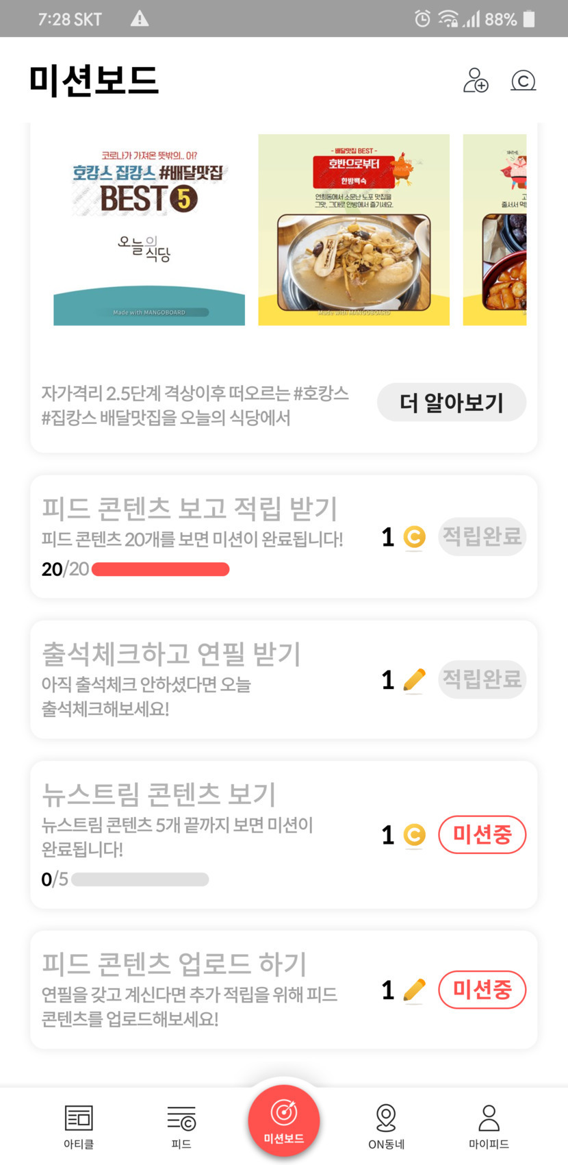Tap 적립완료 on the feed content mission
The image size is (568, 1165).
click(x=482, y=536)
